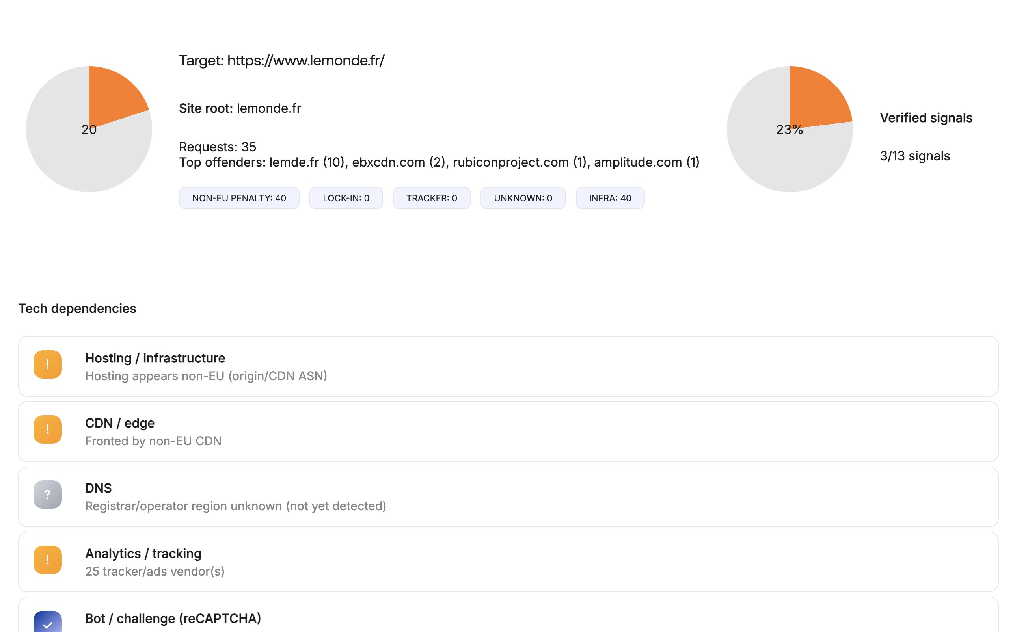The width and height of the screenshot is (1013, 632).
Task: Click the Tech dependencies heading
Action: [77, 309]
